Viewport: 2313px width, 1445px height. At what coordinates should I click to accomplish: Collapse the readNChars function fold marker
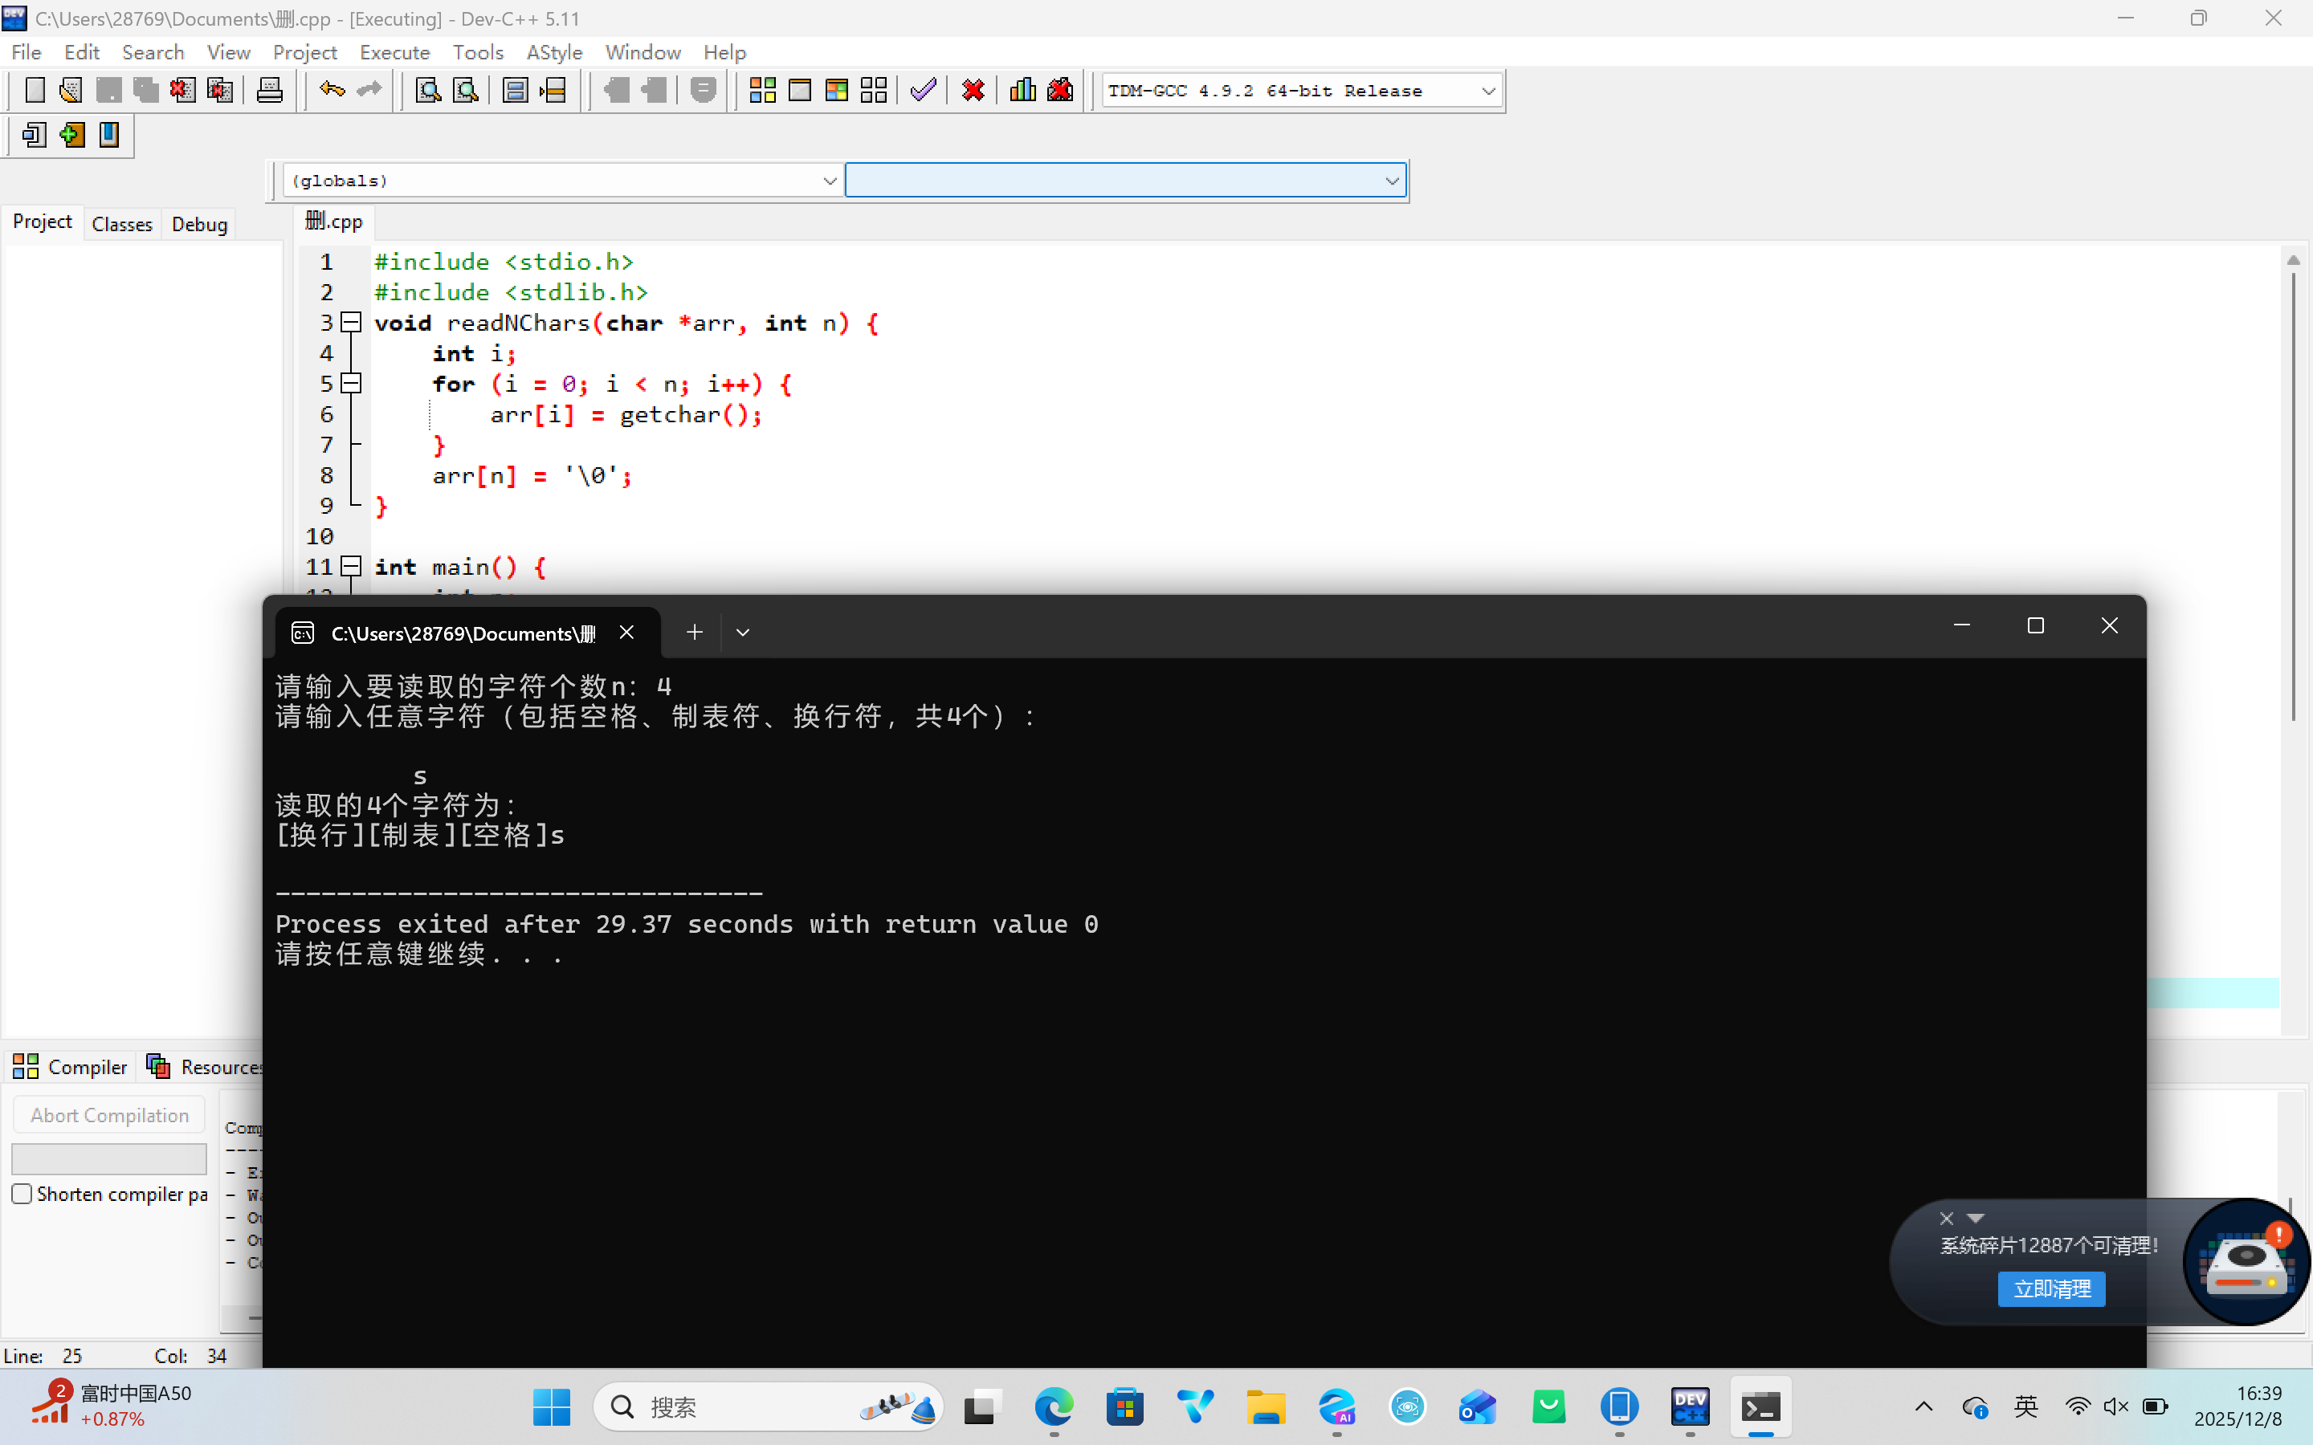pos(351,323)
